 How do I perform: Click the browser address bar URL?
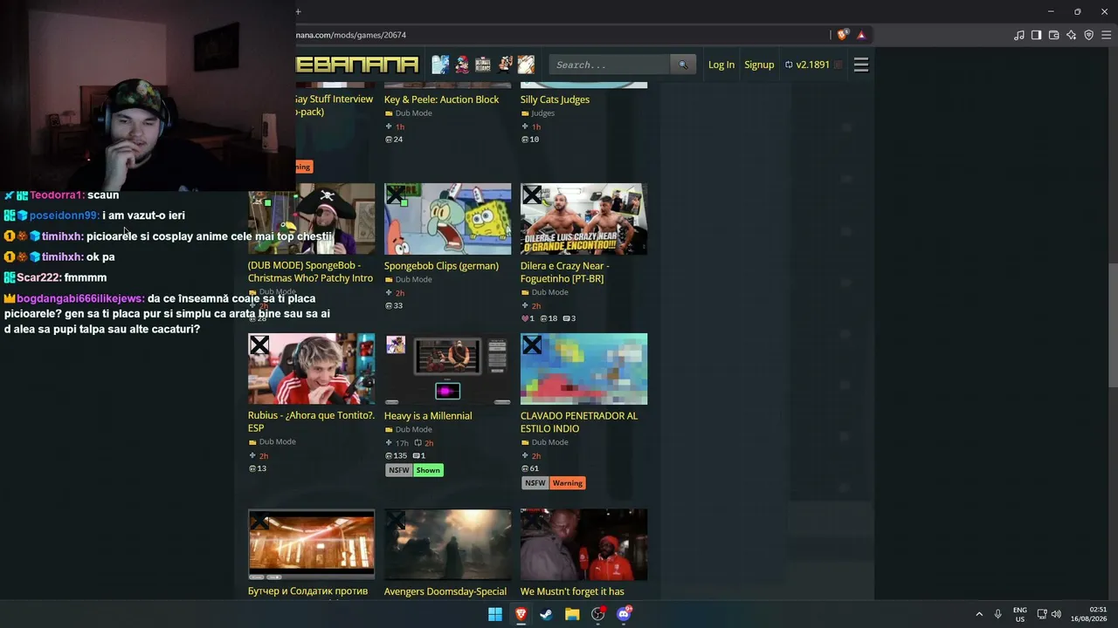(350, 35)
